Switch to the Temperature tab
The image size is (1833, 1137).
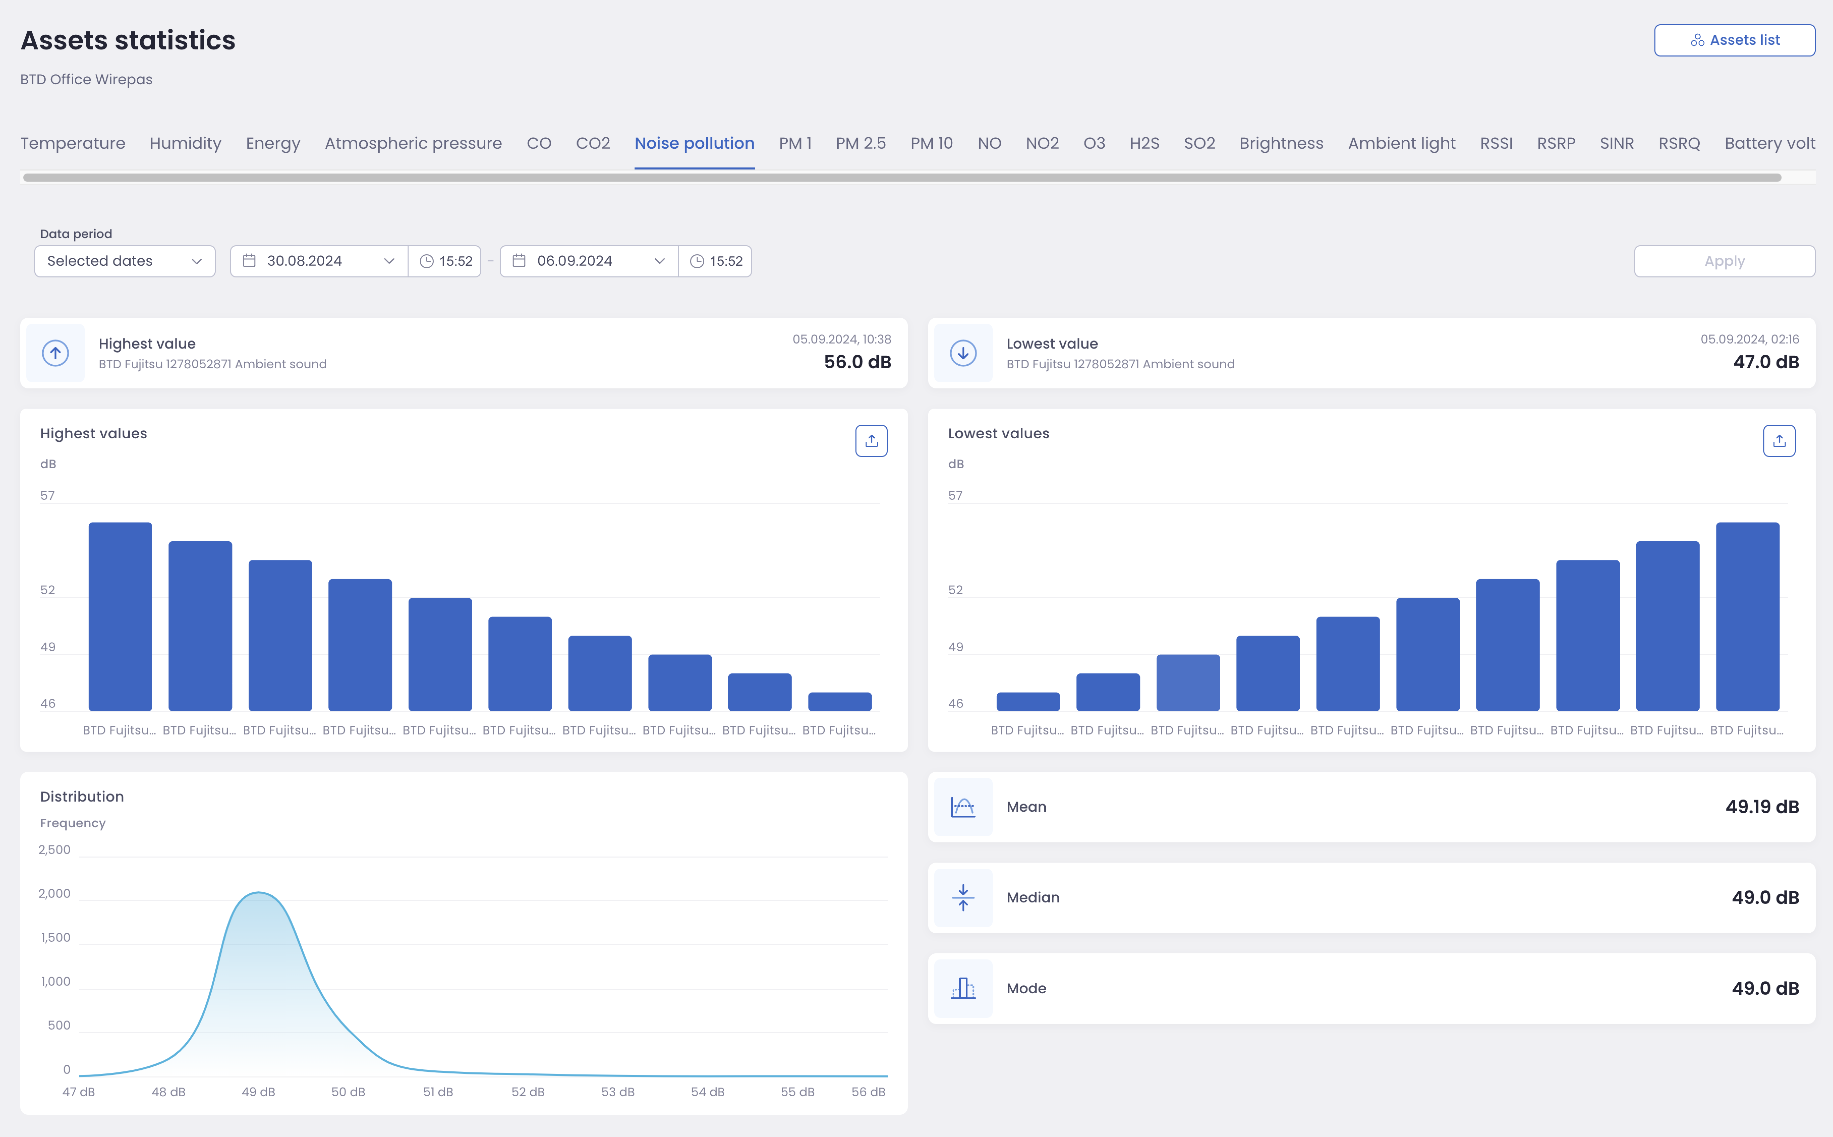(x=72, y=143)
